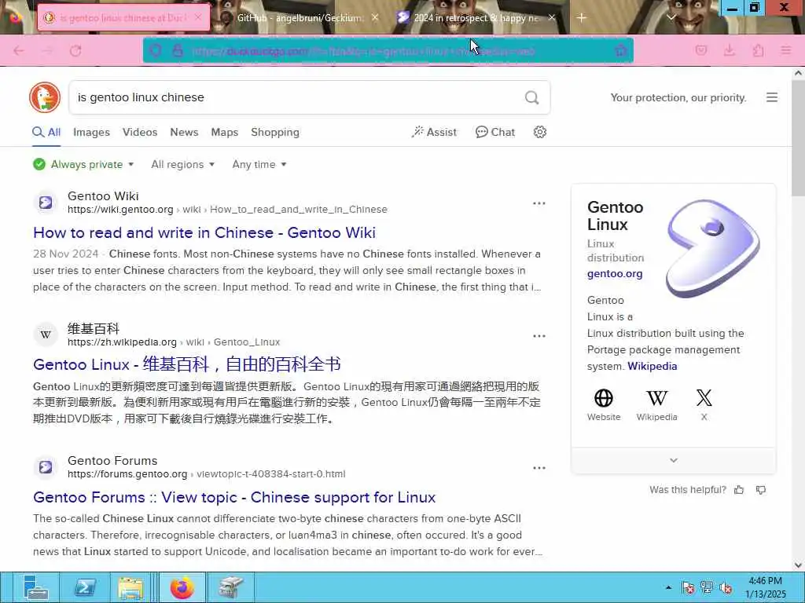The image size is (805, 603).
Task: Open the Firefox hamburger application menu
Action: pyautogui.click(x=786, y=51)
